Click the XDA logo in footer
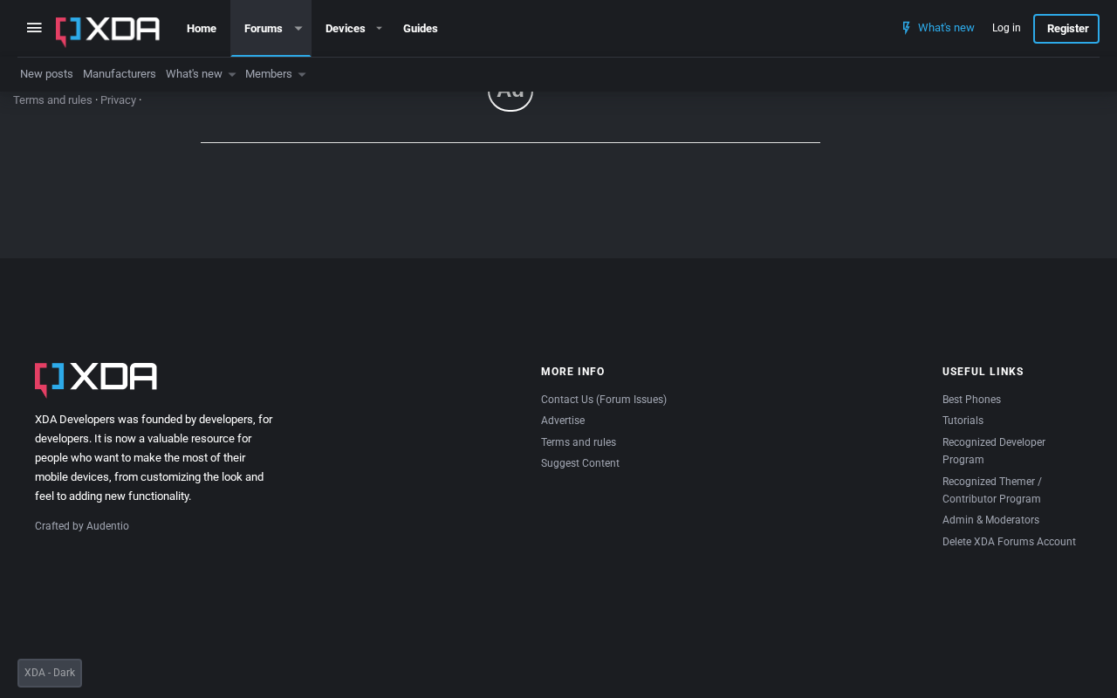Image resolution: width=1117 pixels, height=698 pixels. (x=96, y=380)
